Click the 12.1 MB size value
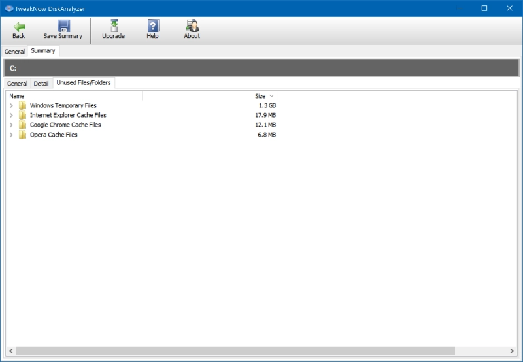This screenshot has width=523, height=362. pos(265,125)
